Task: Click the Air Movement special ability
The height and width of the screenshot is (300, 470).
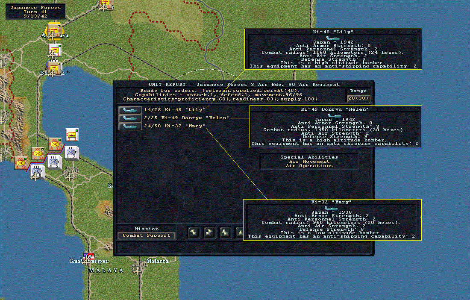Action: pyautogui.click(x=309, y=162)
